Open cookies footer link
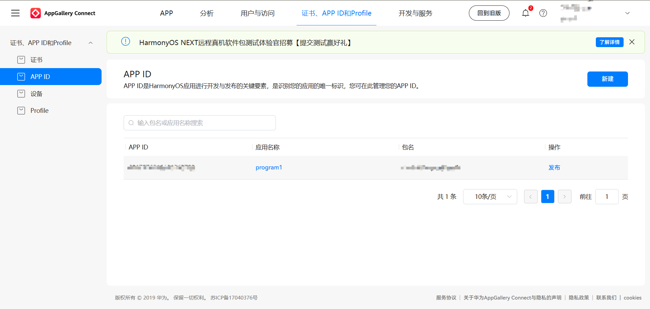The height and width of the screenshot is (309, 650). coord(632,297)
